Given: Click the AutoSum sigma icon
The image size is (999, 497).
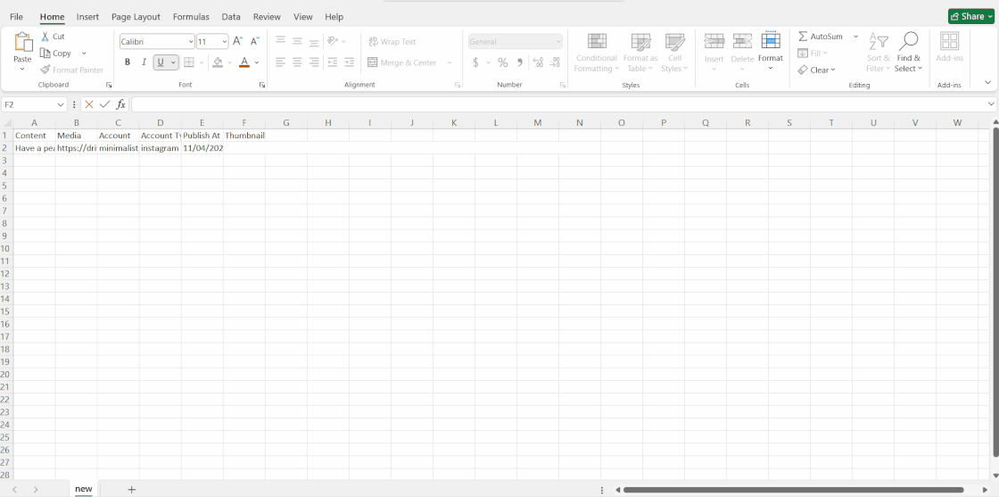Looking at the screenshot, I should point(803,37).
